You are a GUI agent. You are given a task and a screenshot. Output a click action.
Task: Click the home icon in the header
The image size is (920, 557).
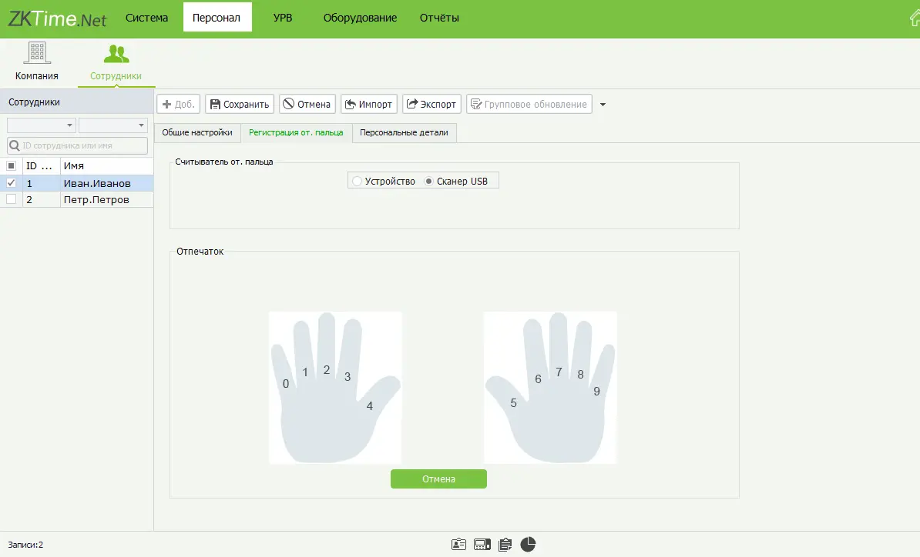[914, 18]
